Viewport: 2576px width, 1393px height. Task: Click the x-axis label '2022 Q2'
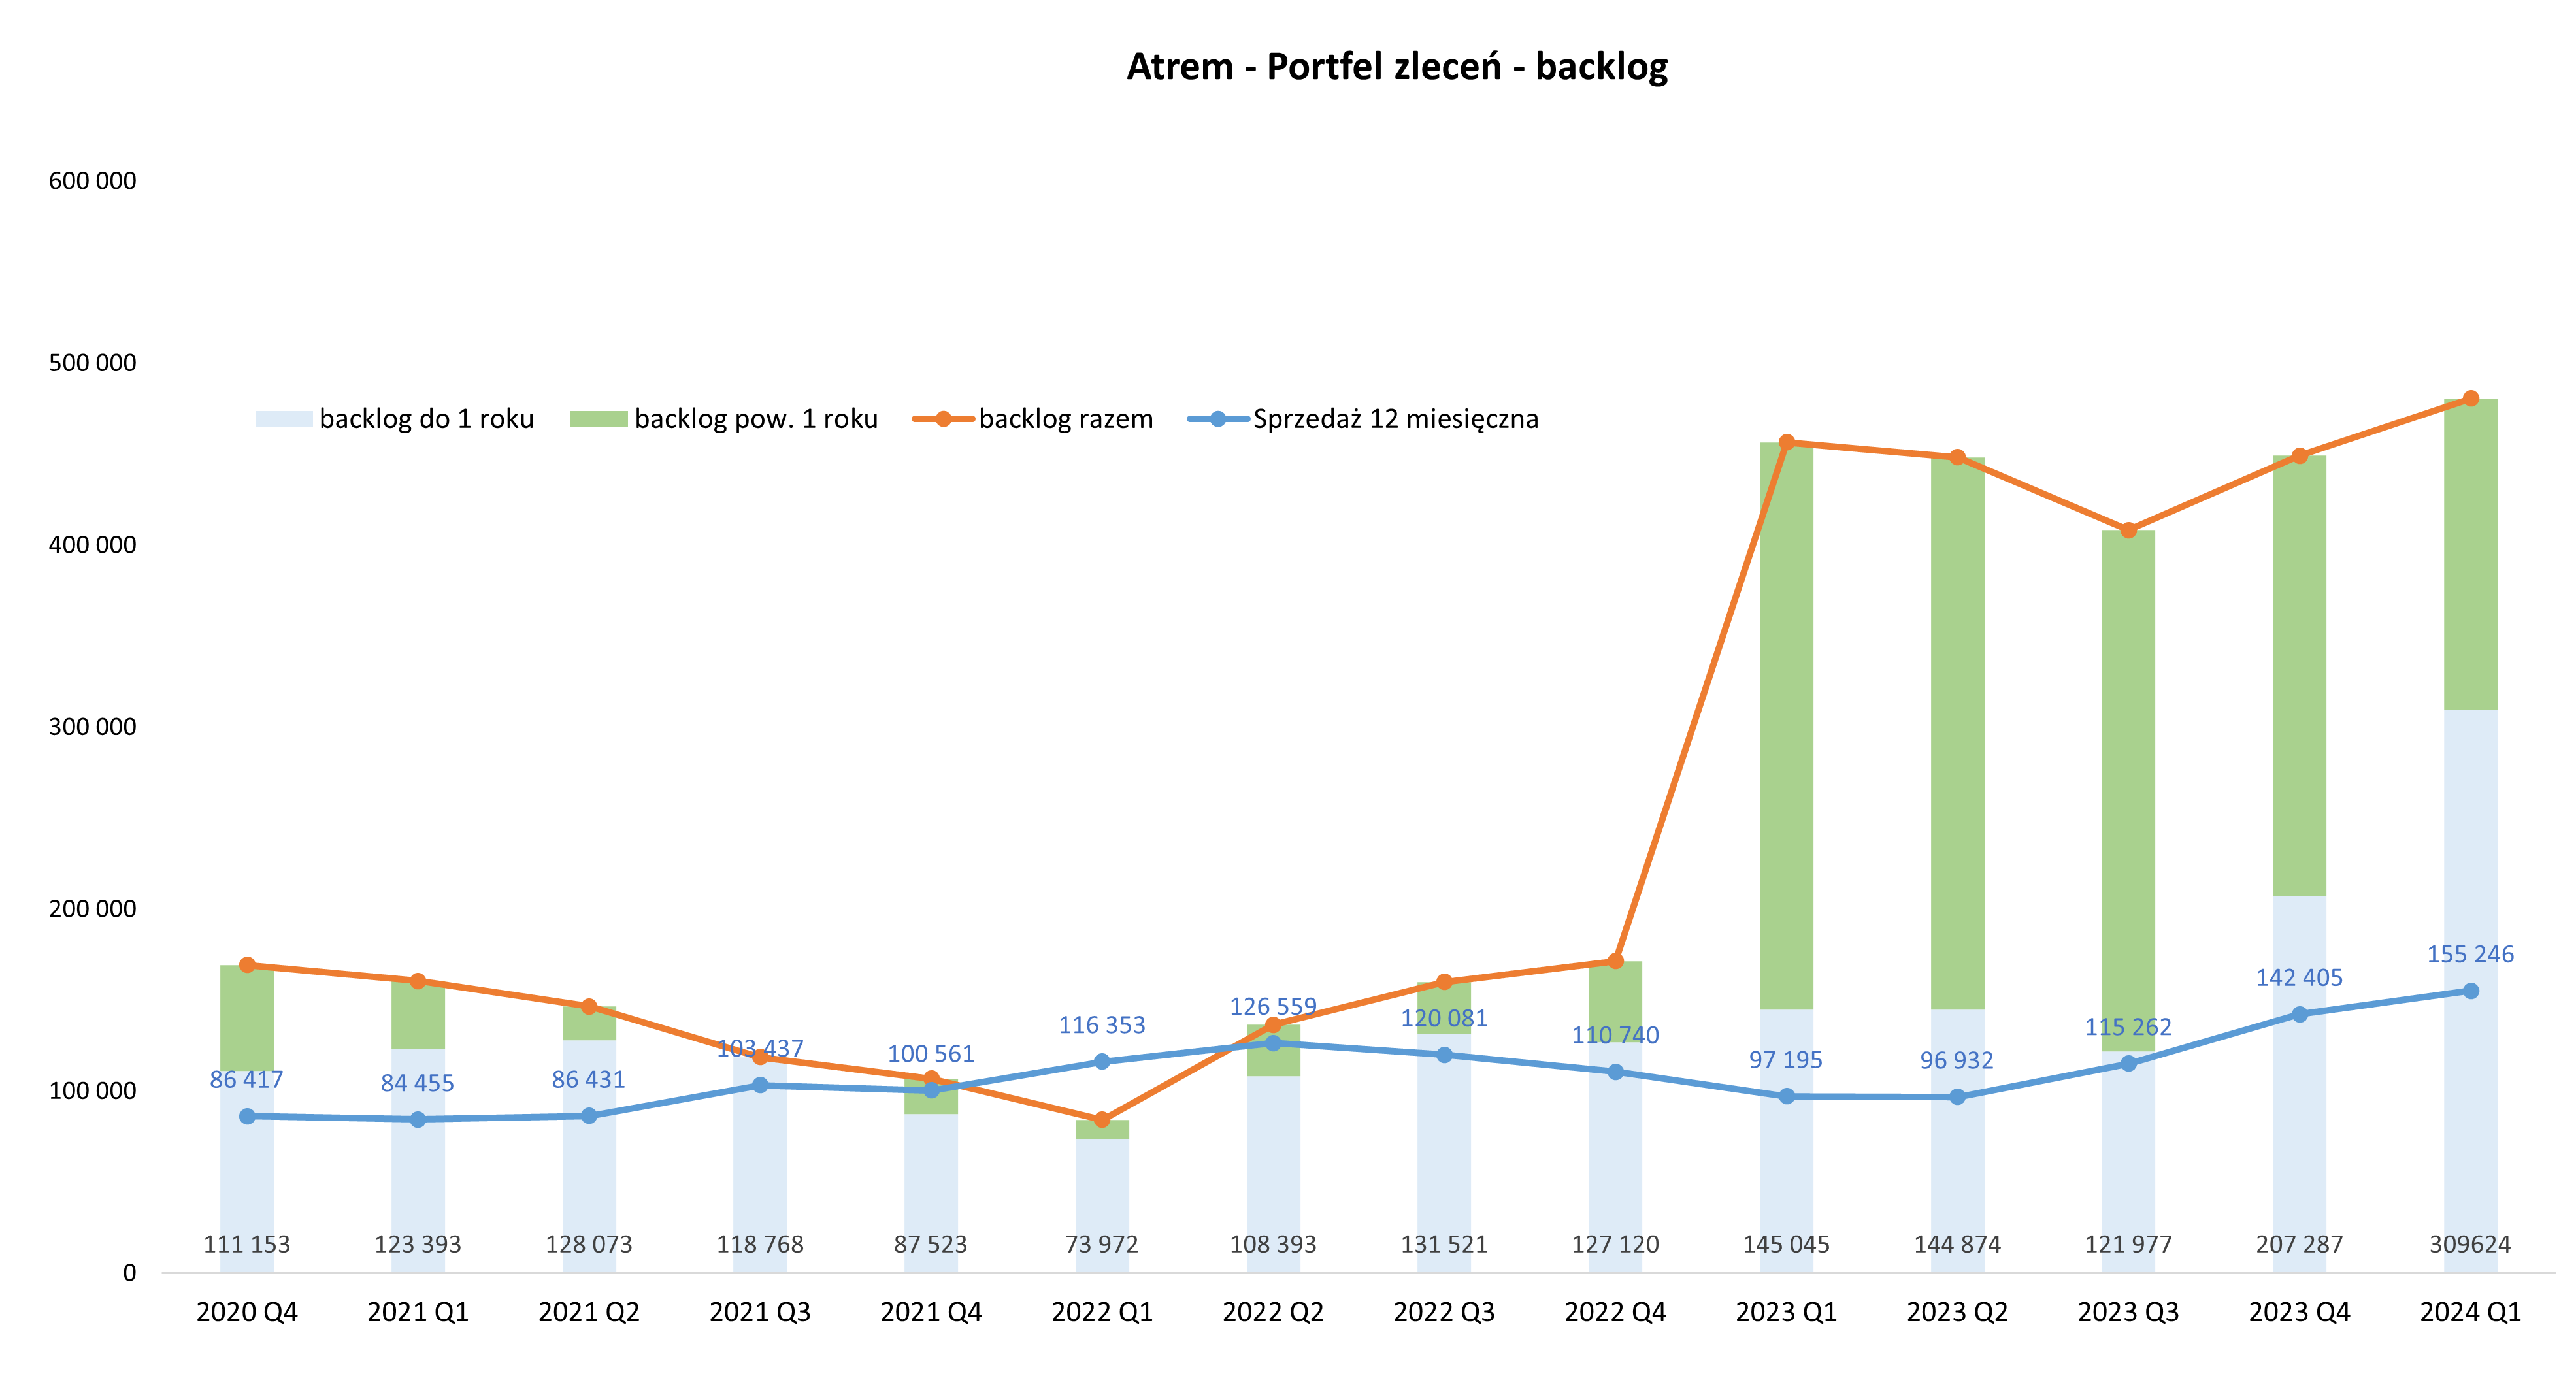[1273, 1312]
